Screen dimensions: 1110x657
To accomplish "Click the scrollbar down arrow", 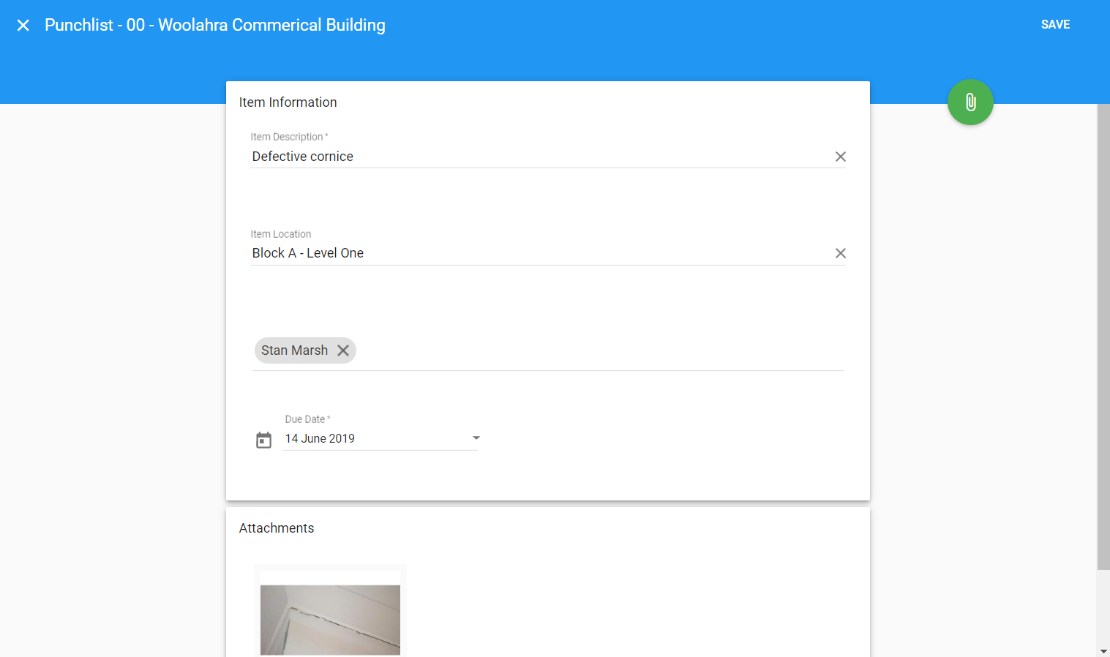I will [1103, 650].
